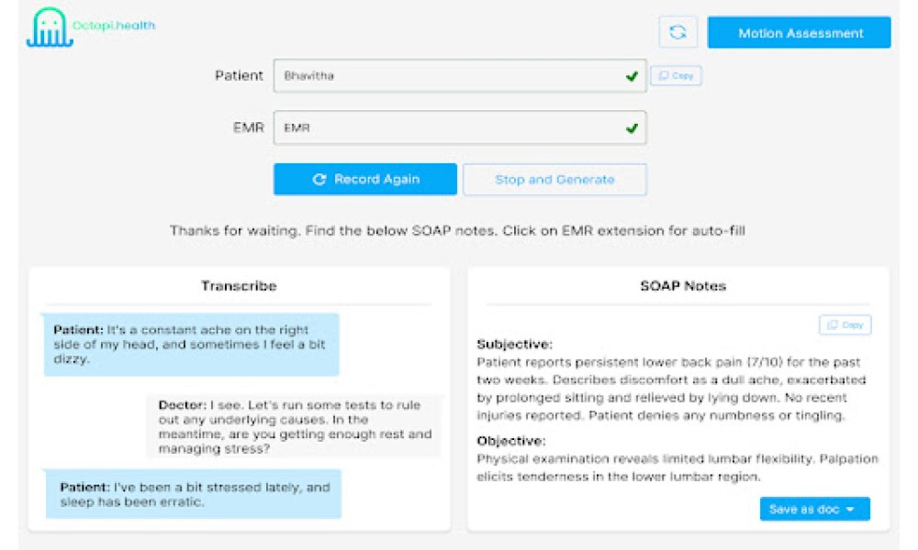Click the first Patient message about head ache
Image resolution: width=918 pixels, height=550 pixels.
point(192,345)
